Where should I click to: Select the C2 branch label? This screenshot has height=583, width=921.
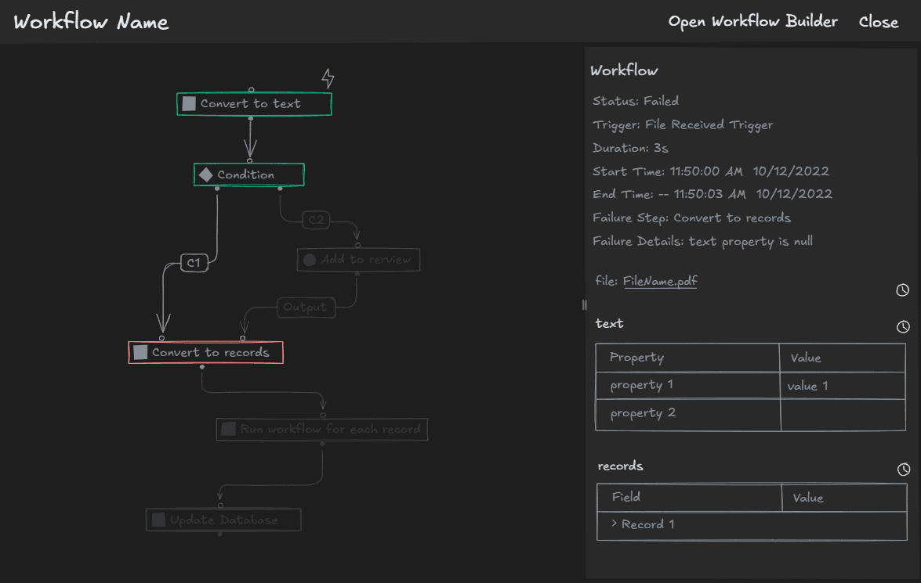point(316,219)
